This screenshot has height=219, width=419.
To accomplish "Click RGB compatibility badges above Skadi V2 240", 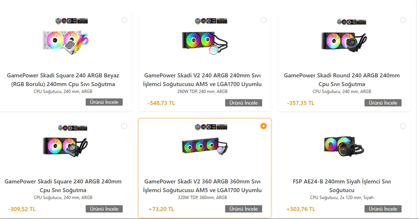I will 211,21.
